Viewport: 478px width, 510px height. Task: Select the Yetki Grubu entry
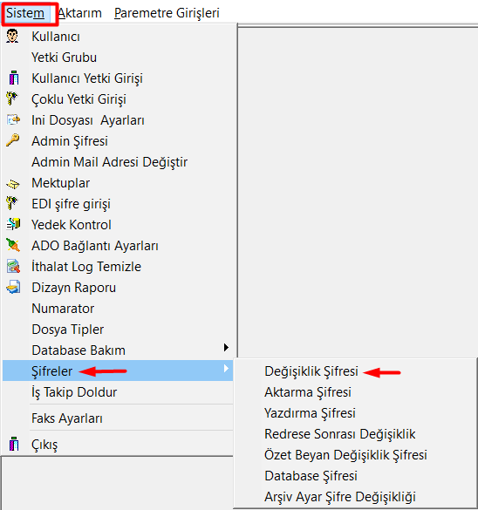[64, 58]
